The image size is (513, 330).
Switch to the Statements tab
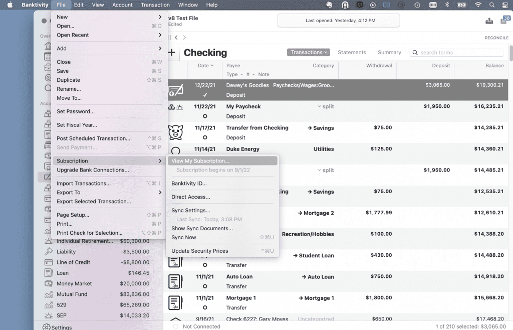(x=352, y=52)
